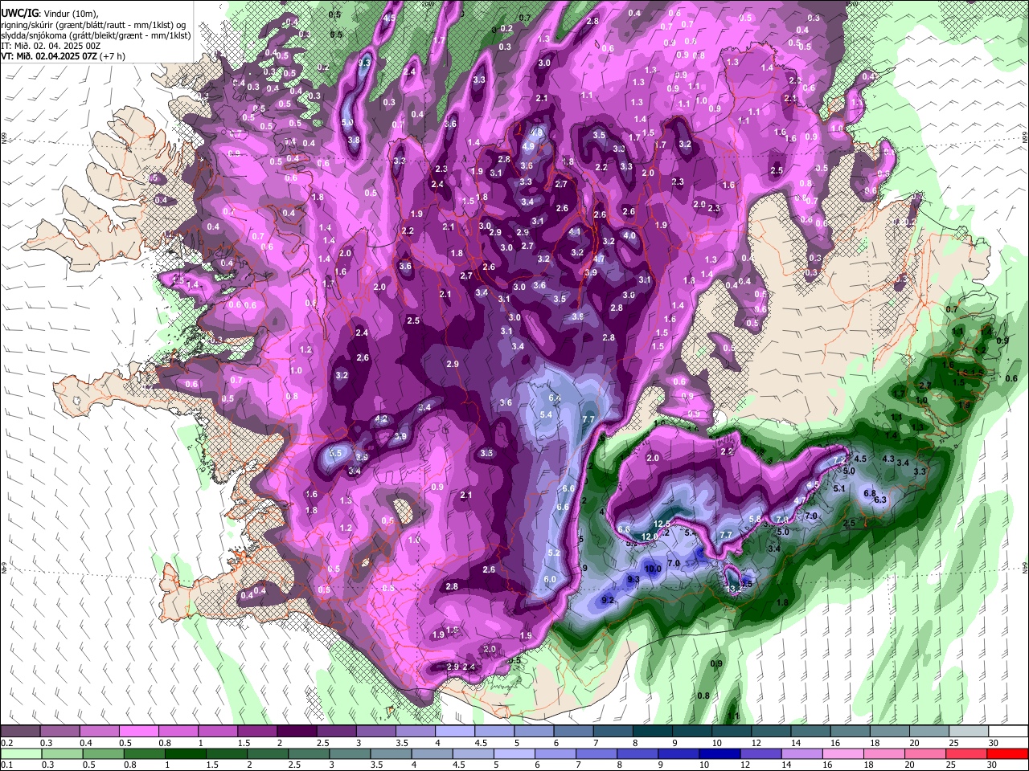Click the 6.0 value on the map
The width and height of the screenshot is (1029, 771).
pos(550,579)
